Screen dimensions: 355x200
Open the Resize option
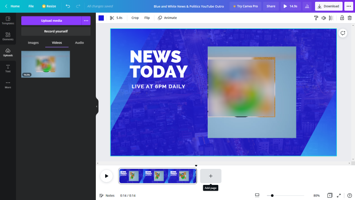[x=49, y=6]
